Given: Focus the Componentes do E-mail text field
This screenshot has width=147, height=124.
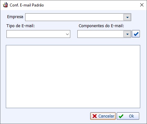Looking at the screenshot, I should (x=101, y=34).
